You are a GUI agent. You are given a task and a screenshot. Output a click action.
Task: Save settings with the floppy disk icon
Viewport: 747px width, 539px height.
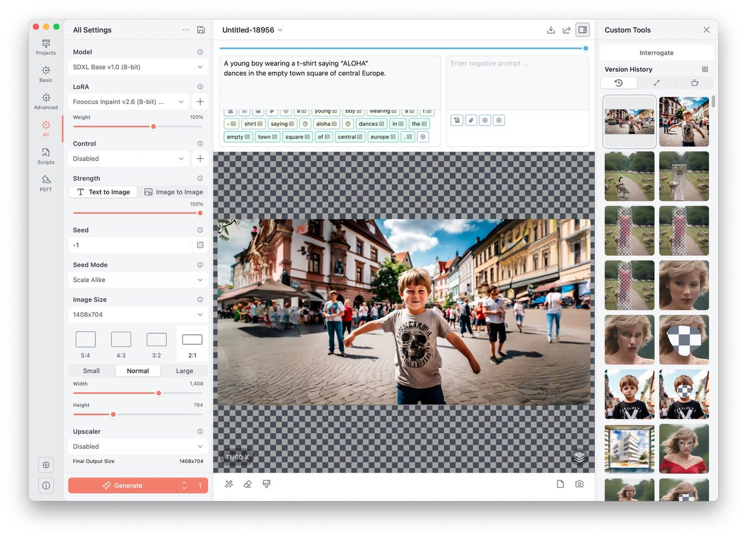(200, 30)
